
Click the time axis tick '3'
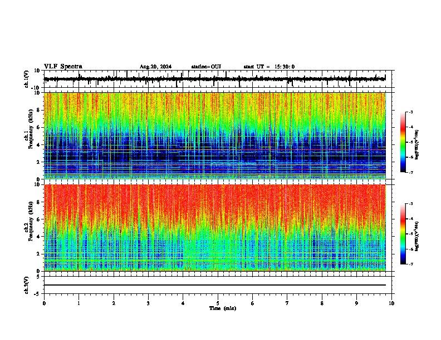point(148,303)
